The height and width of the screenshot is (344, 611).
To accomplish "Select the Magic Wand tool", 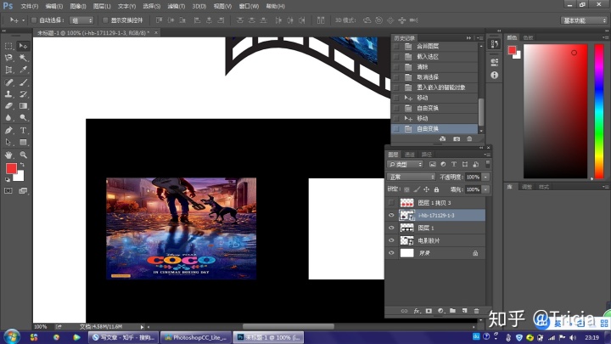I will [24, 58].
